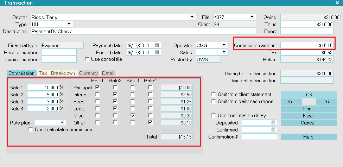Check Other Rate1 checkbox

click(x=97, y=122)
